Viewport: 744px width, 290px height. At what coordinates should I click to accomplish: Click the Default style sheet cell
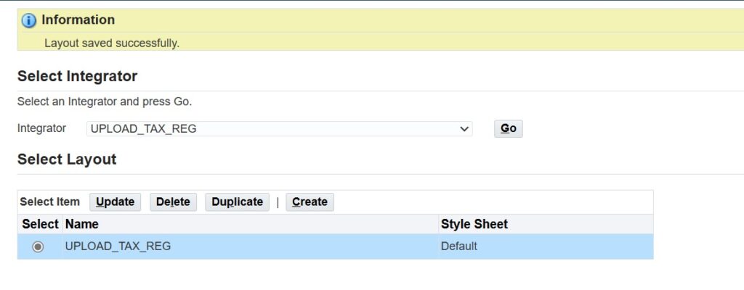click(x=459, y=246)
